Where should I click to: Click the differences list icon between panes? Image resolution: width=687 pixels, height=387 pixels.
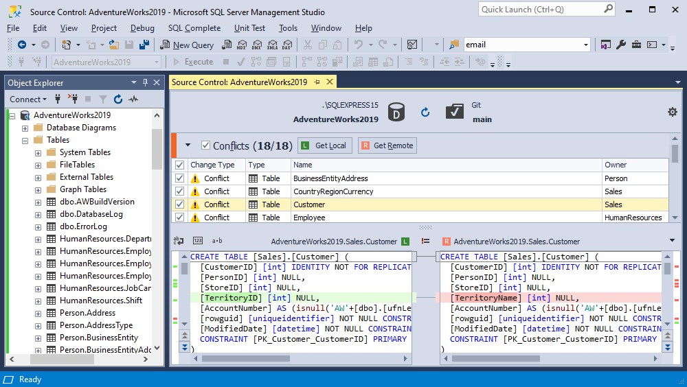[x=425, y=241]
